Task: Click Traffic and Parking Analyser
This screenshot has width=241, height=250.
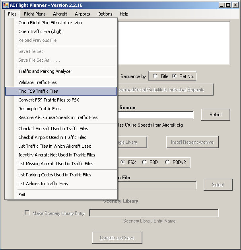Action: [x=45, y=71]
